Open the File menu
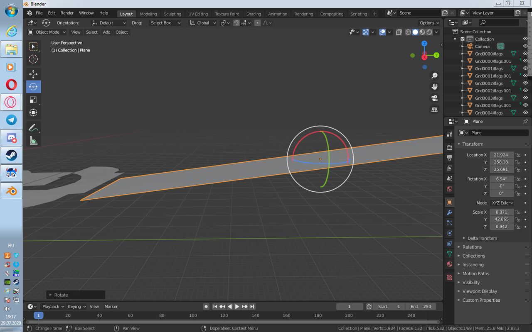The height and width of the screenshot is (332, 532). pyautogui.click(x=39, y=13)
